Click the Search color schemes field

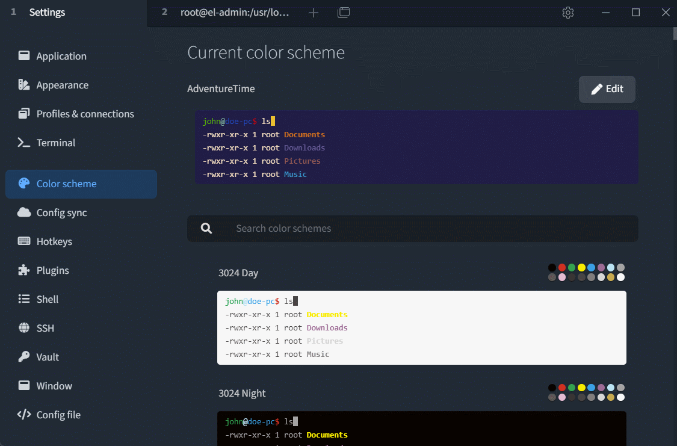pyautogui.click(x=413, y=228)
